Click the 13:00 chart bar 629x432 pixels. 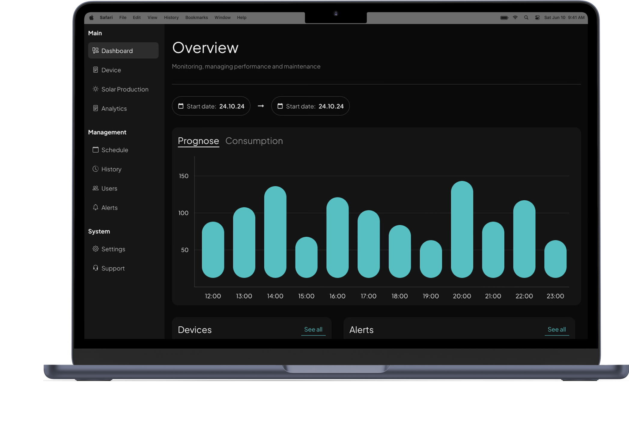point(244,242)
